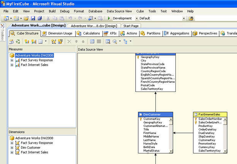Click the Save toolbar icon
Image resolution: width=237 pixels, height=164 pixels.
pyautogui.click(x=33, y=18)
